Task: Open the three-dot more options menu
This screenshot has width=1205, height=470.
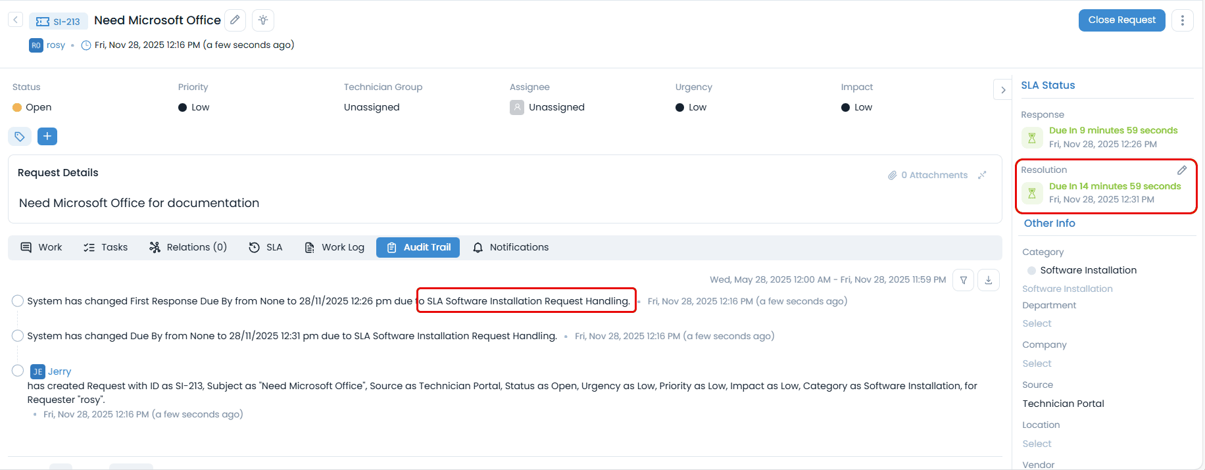Action: 1183,20
